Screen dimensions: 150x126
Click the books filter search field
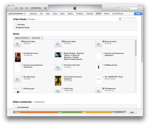pos(128,19)
